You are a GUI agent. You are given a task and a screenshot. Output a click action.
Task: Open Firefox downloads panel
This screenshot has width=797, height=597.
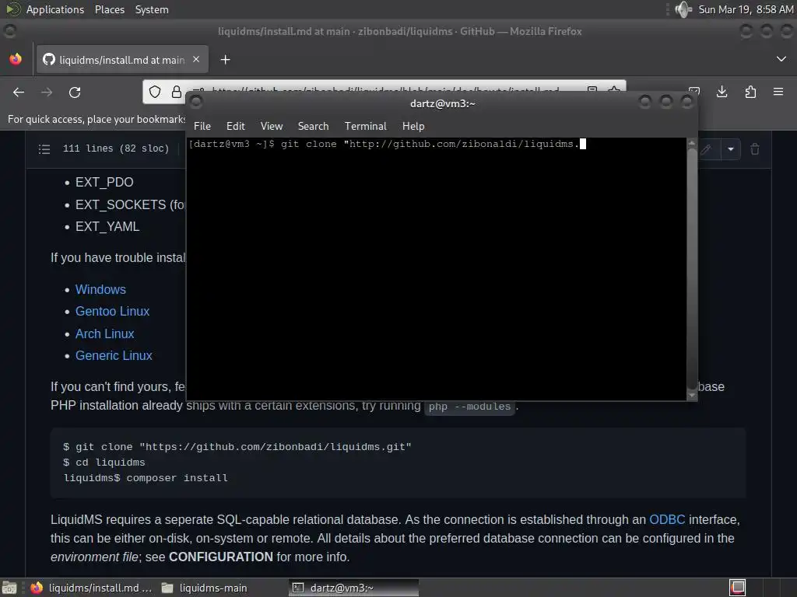[x=722, y=92]
